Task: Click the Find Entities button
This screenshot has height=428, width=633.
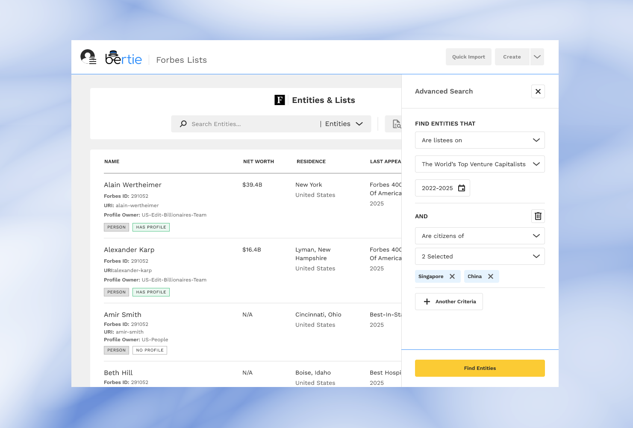Action: coord(480,368)
